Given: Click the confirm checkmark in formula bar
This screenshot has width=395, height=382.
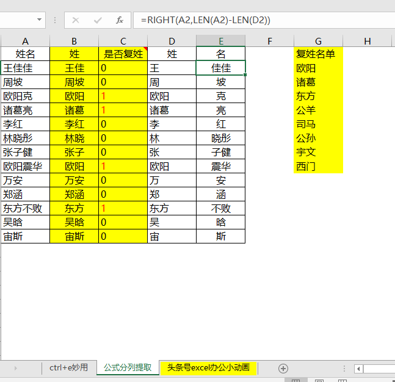Looking at the screenshot, I should (x=98, y=20).
